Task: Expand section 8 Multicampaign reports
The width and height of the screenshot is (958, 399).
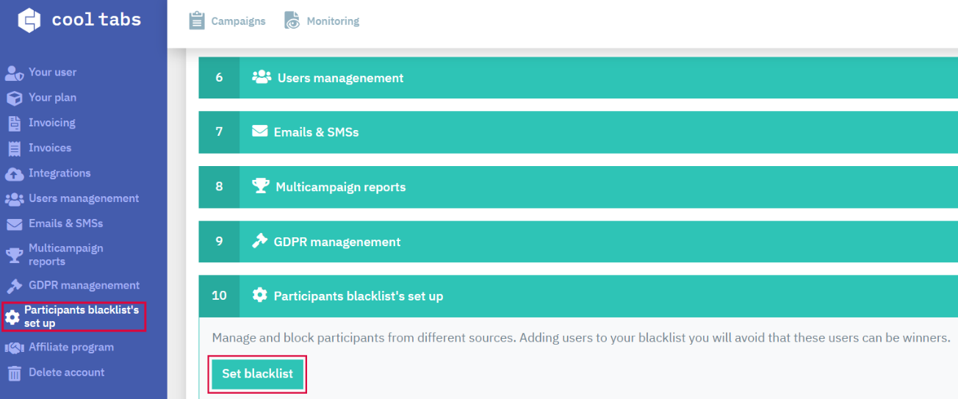Action: click(578, 187)
